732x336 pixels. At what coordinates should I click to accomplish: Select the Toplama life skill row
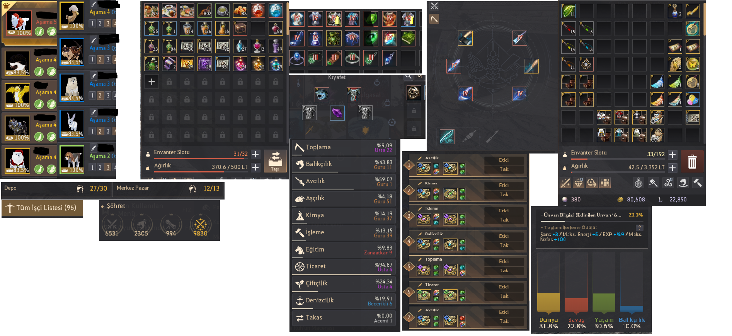point(344,148)
